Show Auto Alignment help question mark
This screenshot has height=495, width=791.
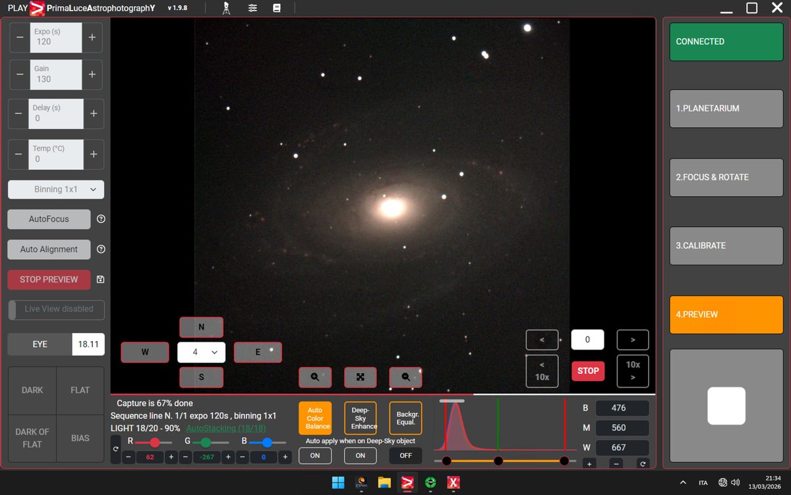101,249
